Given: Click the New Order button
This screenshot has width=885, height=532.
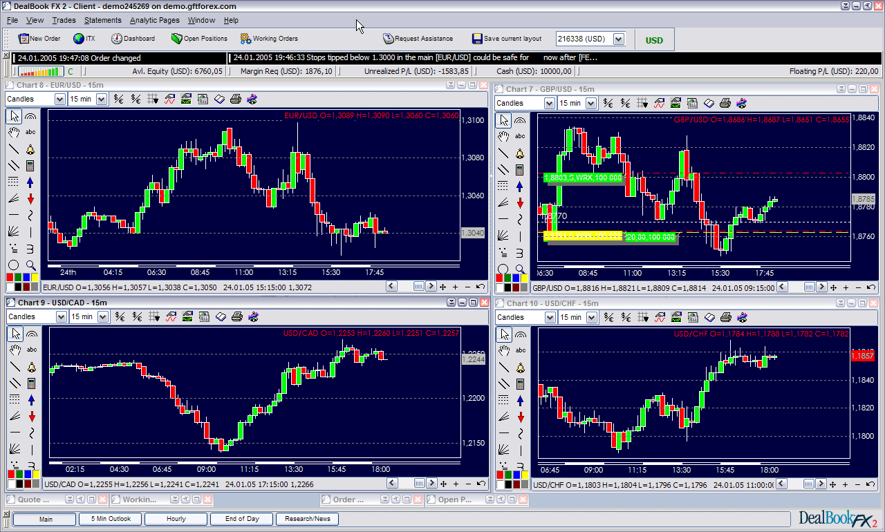Looking at the screenshot, I should click(39, 39).
